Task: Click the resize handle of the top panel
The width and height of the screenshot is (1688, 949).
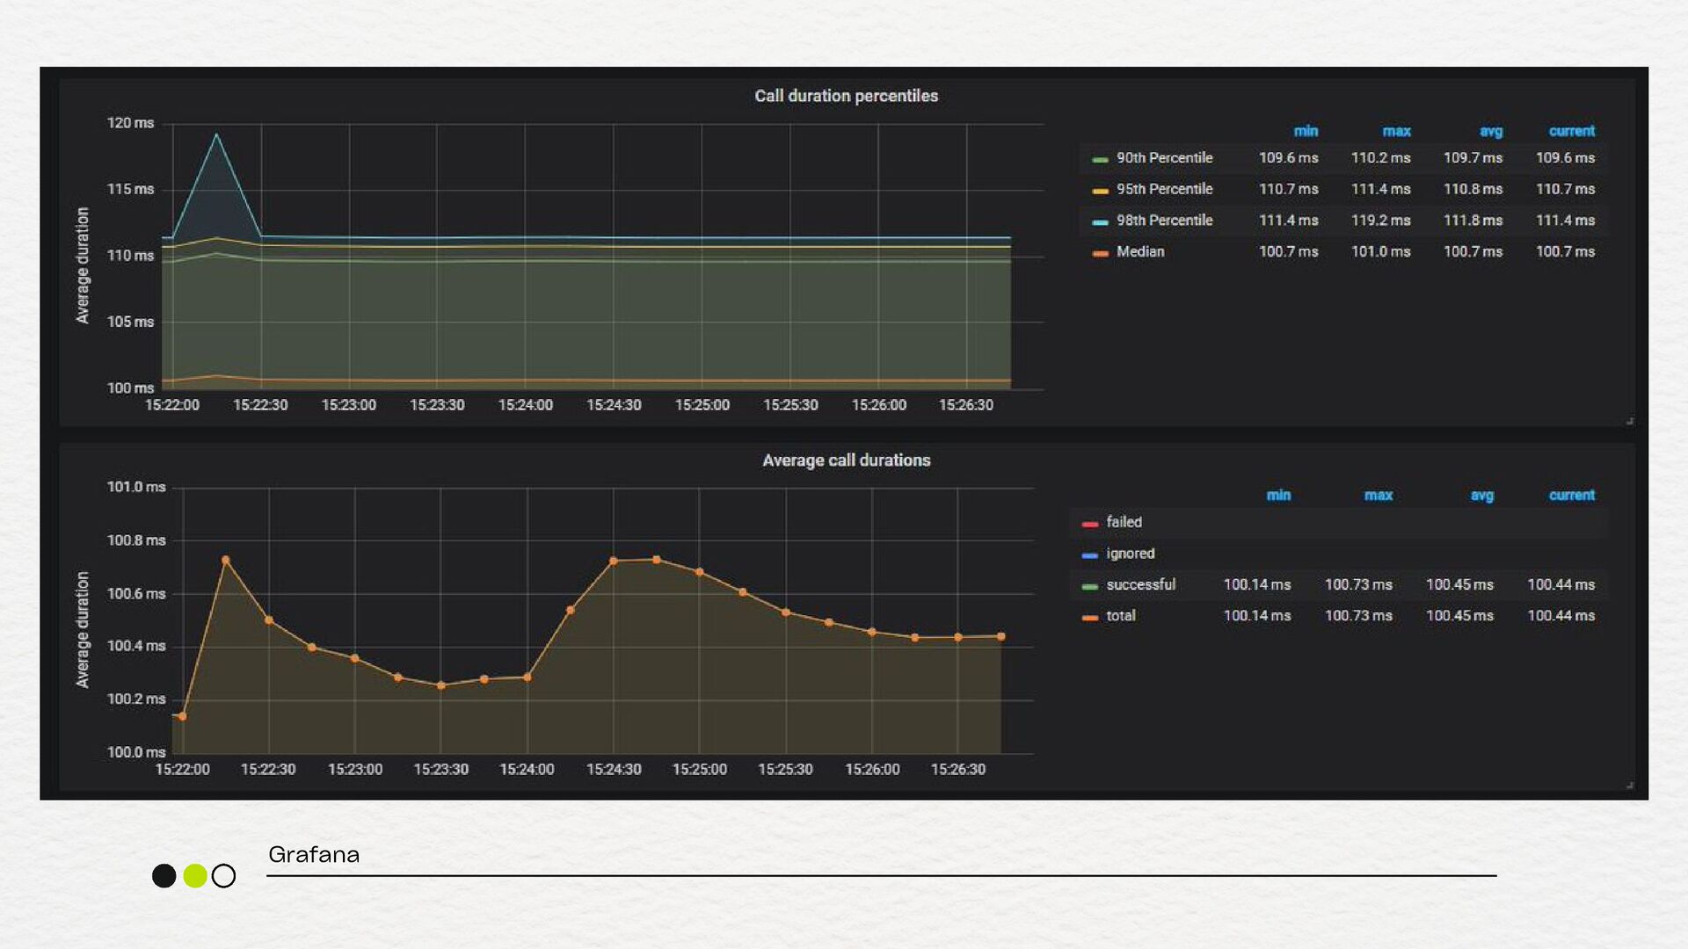Action: [1629, 422]
